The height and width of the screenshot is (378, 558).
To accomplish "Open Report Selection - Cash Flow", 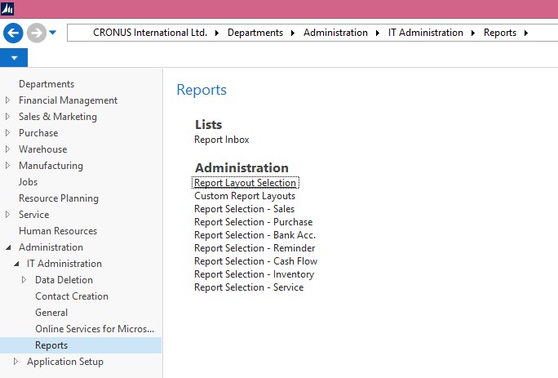I will pos(255,261).
